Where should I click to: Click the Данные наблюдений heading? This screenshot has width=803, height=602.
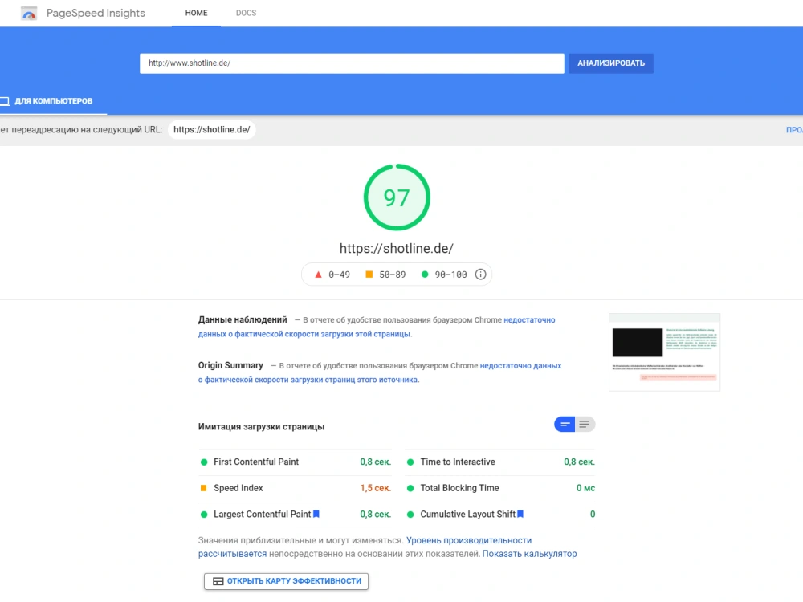pos(243,320)
